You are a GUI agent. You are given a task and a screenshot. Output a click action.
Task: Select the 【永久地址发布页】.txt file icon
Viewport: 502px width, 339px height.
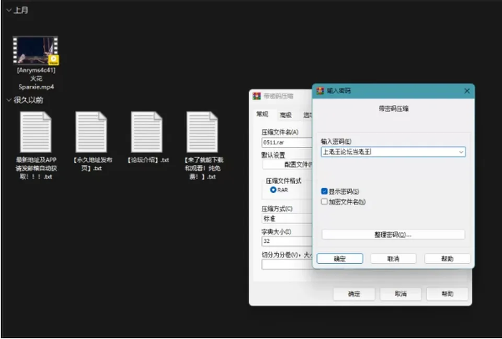(x=91, y=132)
